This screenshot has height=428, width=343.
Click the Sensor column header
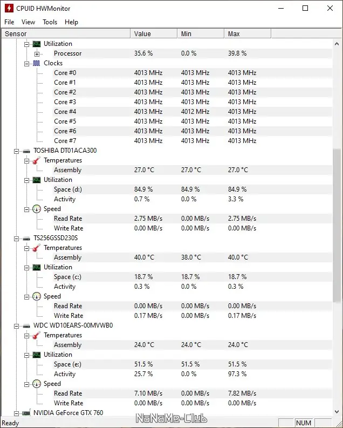(x=65, y=34)
